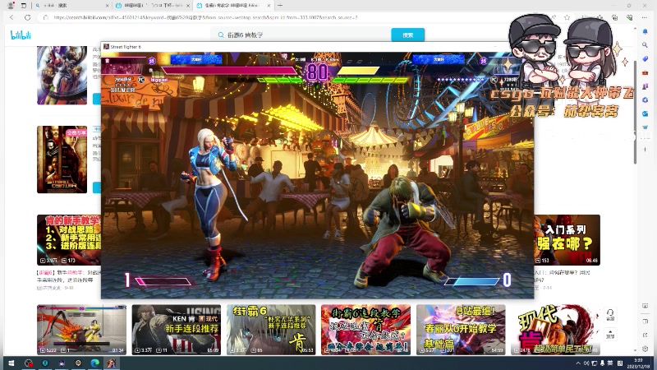Open a new browser tab with plus button
This screenshot has width=657, height=370.
click(x=280, y=6)
